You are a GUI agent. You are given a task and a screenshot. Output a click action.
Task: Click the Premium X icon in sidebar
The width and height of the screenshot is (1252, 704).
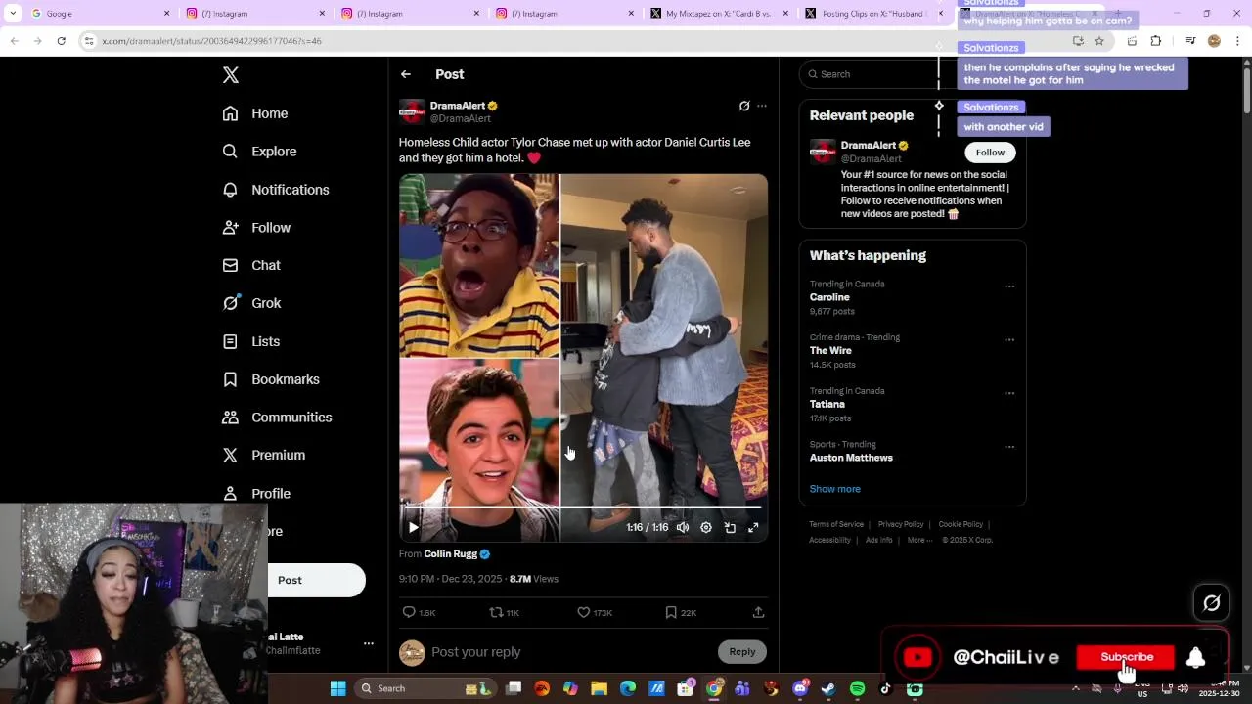click(230, 455)
